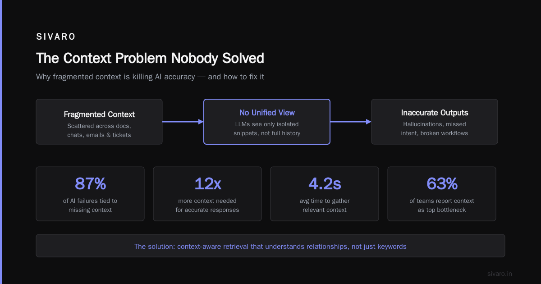Viewport: 541px width, 284px height.
Task: Select the headline The Context Problem Nobody Solved
Action: [x=150, y=58]
